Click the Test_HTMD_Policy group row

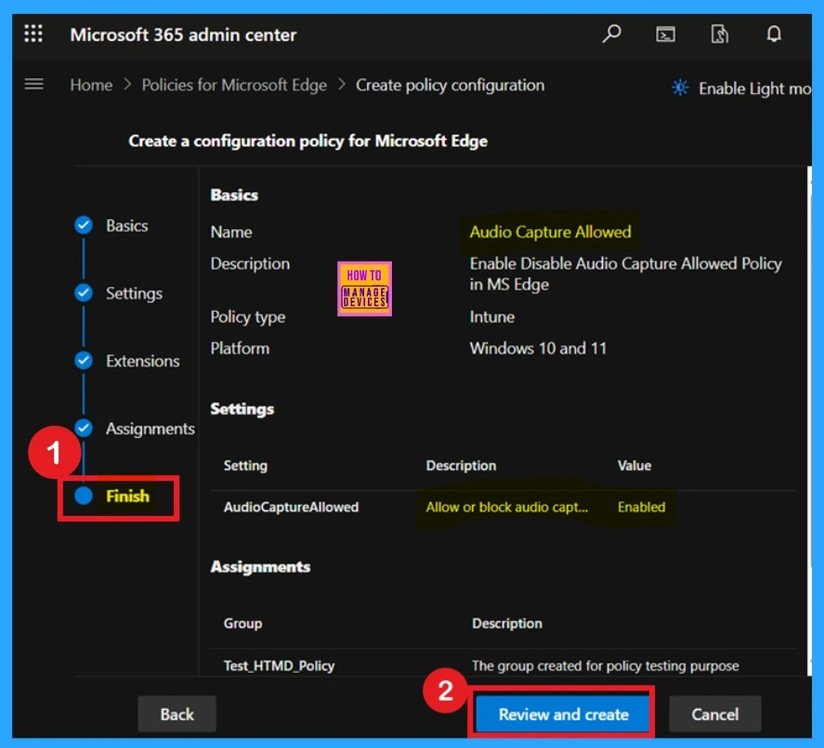(503, 664)
